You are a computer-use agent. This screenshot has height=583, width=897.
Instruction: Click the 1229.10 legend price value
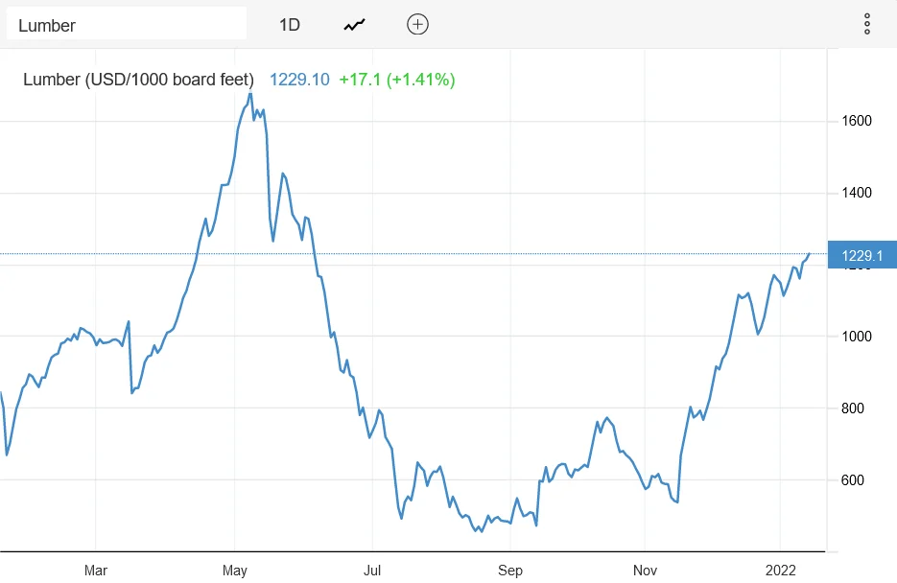point(299,80)
